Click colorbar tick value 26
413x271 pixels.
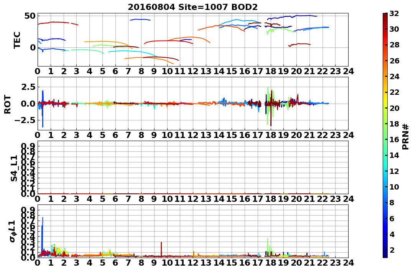point(394,61)
